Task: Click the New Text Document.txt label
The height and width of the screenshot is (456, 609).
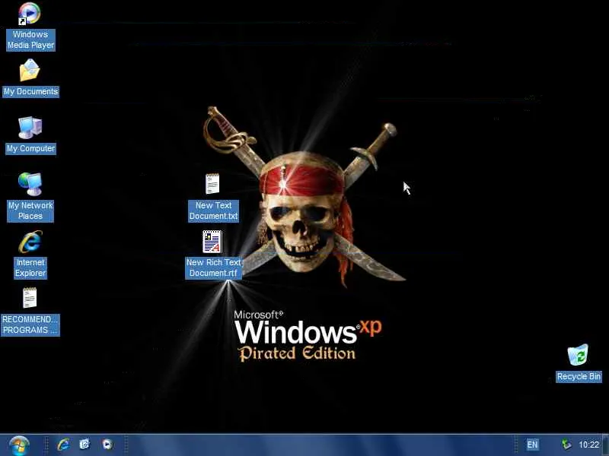Action: (x=213, y=211)
